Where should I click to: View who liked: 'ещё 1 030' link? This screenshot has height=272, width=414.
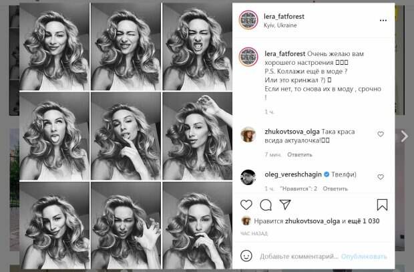coord(364,221)
